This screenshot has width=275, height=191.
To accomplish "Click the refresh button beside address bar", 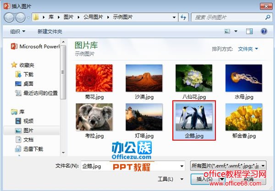I will [x=183, y=17].
